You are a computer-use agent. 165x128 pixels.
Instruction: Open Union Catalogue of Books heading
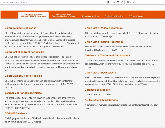coord(20,28)
